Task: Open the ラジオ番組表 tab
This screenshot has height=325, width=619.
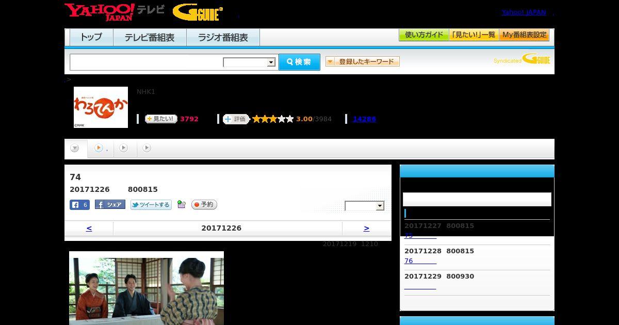Action: pos(223,37)
